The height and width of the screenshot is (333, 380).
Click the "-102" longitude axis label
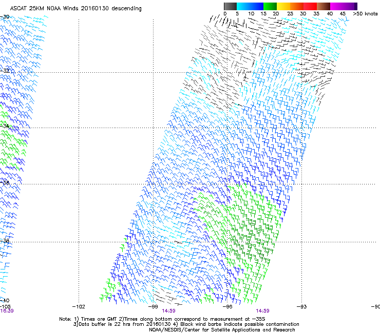click(x=79, y=307)
